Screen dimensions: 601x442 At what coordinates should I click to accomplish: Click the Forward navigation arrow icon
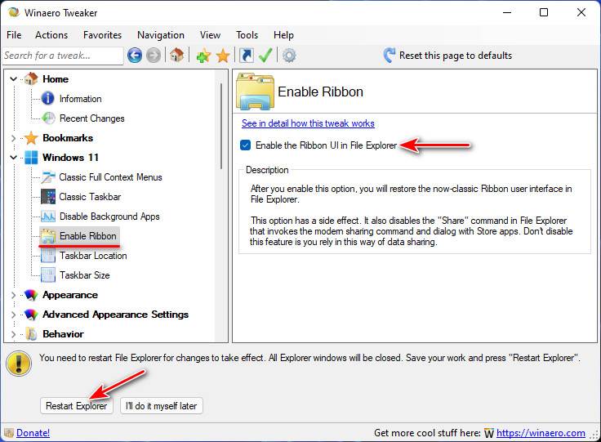point(154,56)
